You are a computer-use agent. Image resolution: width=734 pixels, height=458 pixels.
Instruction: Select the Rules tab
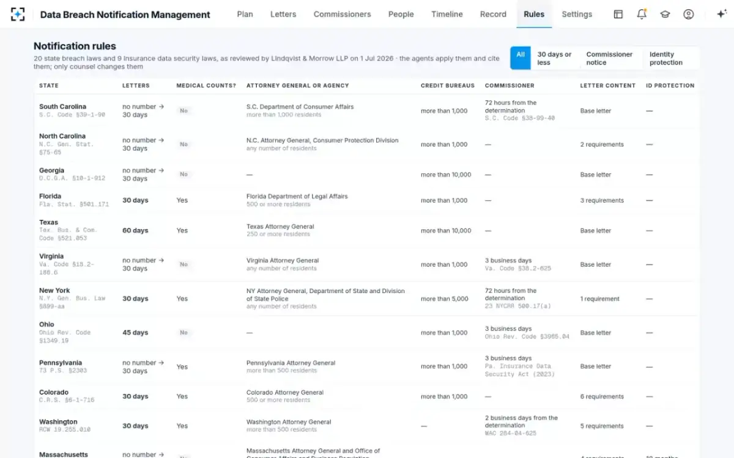pos(534,14)
